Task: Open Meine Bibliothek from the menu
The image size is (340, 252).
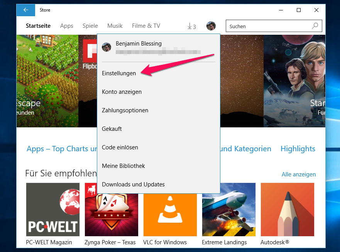Action: pyautogui.click(x=123, y=166)
